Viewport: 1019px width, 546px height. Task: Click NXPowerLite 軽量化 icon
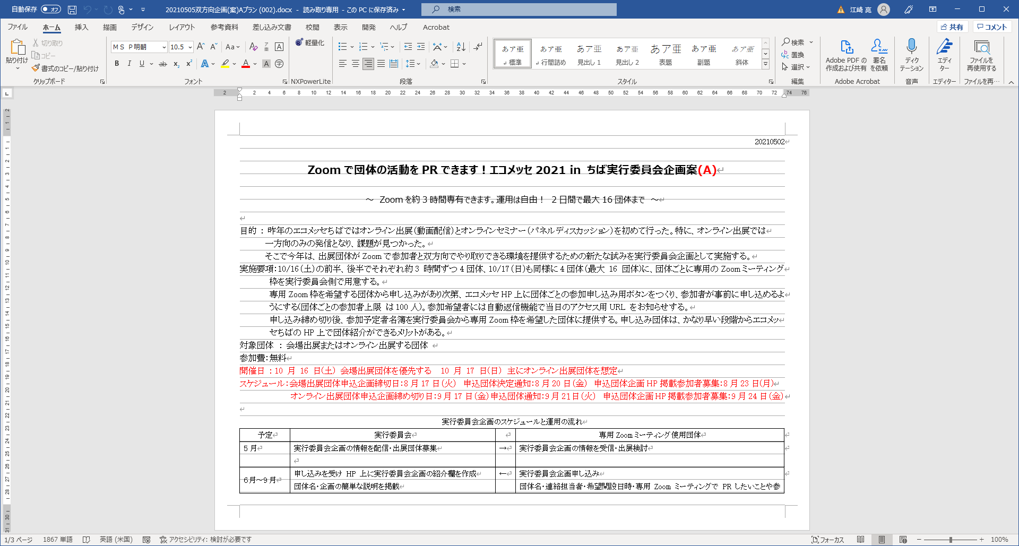[310, 42]
